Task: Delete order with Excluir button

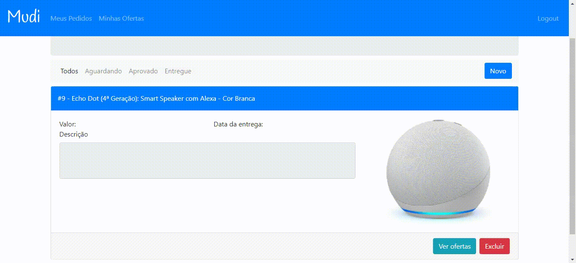Action: pyautogui.click(x=495, y=246)
